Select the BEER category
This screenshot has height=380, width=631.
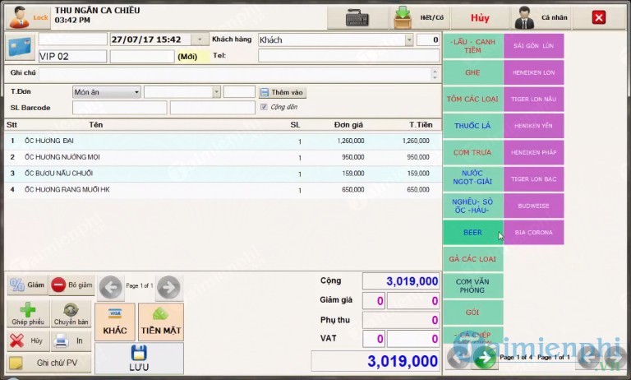pos(472,233)
